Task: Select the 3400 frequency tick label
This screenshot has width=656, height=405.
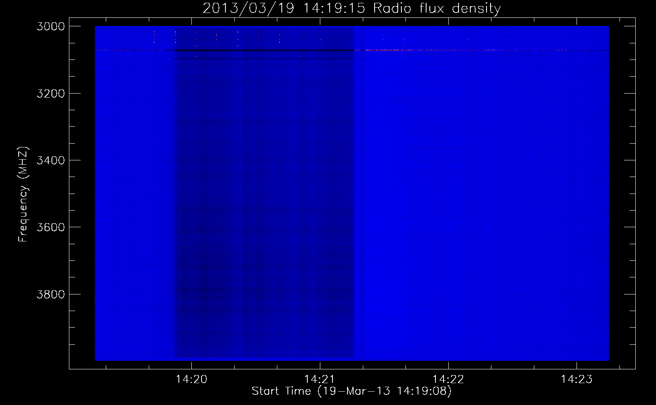Action: coord(51,160)
